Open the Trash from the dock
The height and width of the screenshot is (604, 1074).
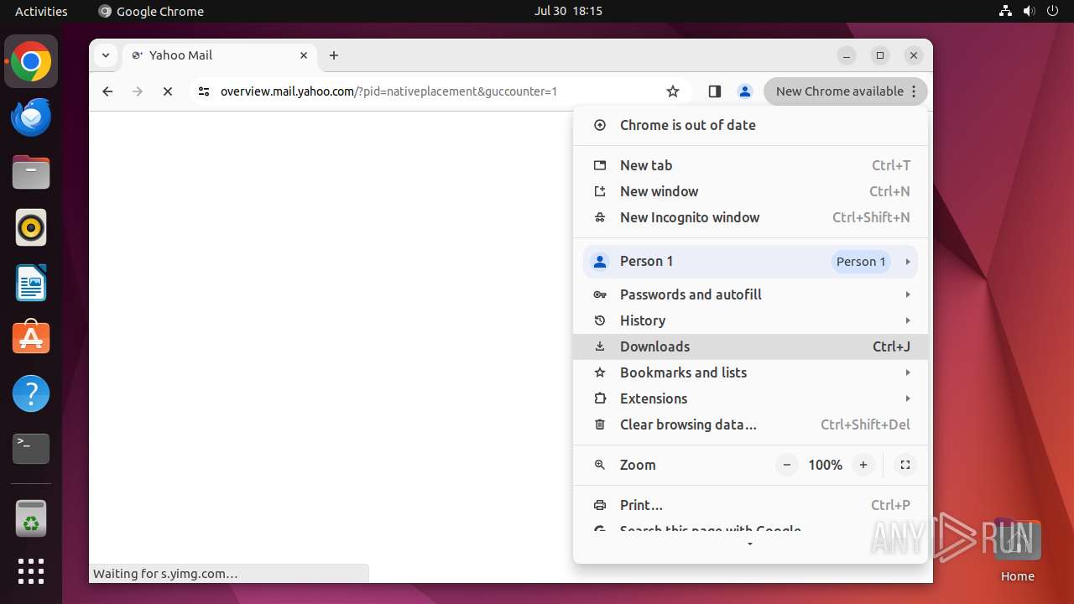tap(31, 518)
